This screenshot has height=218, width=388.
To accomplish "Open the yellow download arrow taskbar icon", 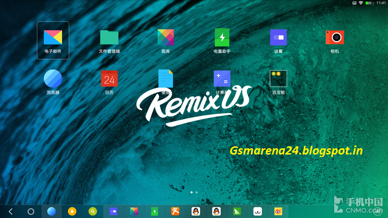I will pyautogui.click(x=72, y=211).
